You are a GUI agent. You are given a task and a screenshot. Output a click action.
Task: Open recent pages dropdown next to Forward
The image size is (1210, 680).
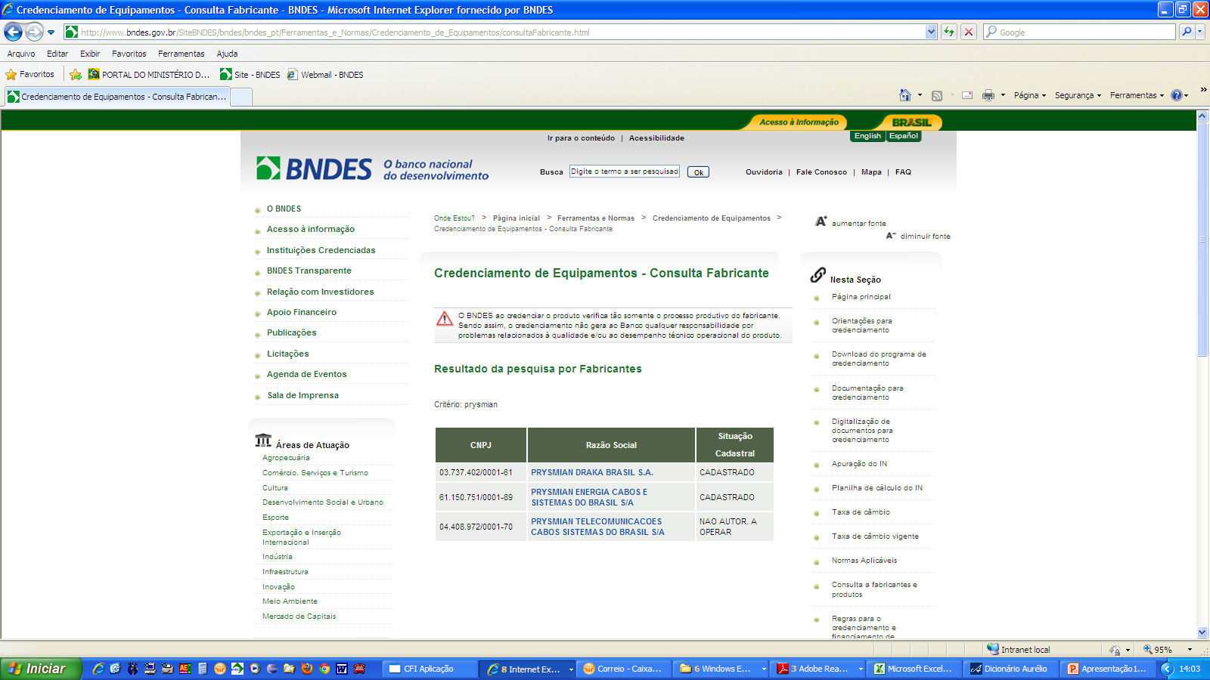tap(51, 32)
